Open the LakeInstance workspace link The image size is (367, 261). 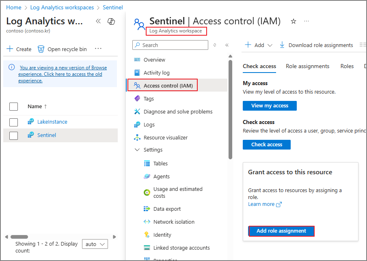(x=52, y=122)
